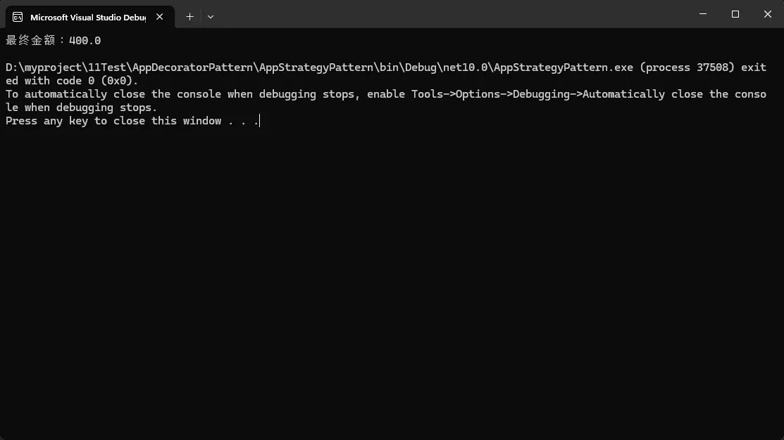Minimize the console window
The image size is (784, 440).
click(x=703, y=14)
